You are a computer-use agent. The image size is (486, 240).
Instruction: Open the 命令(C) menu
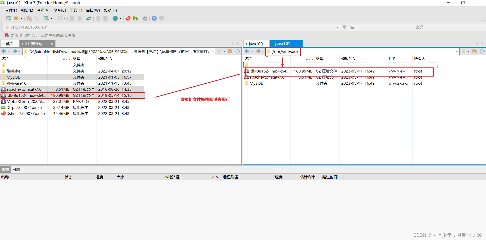coord(60,10)
